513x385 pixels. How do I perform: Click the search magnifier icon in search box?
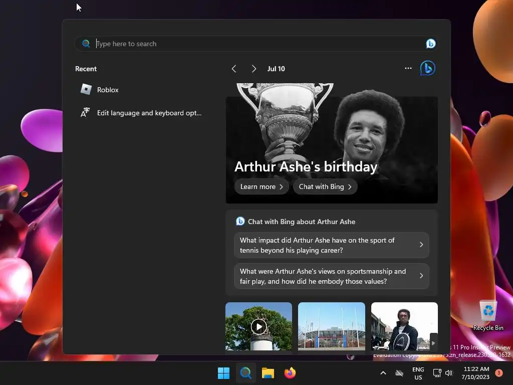tap(86, 44)
